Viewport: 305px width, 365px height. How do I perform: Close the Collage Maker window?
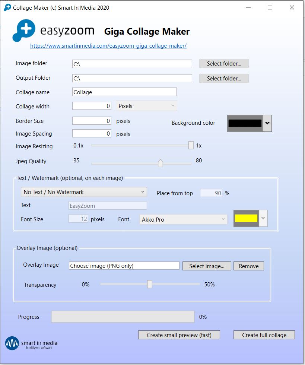click(x=292, y=7)
